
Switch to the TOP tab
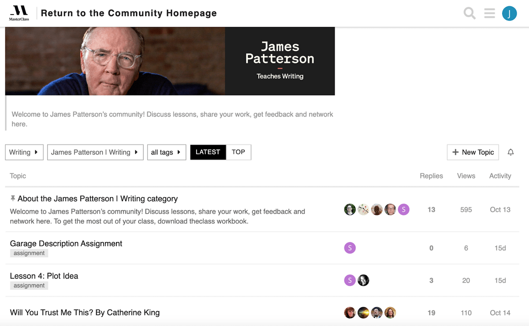click(x=238, y=152)
